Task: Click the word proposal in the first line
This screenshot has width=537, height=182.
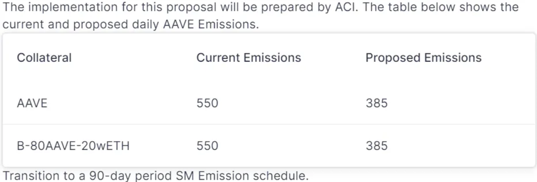Action: [191, 7]
